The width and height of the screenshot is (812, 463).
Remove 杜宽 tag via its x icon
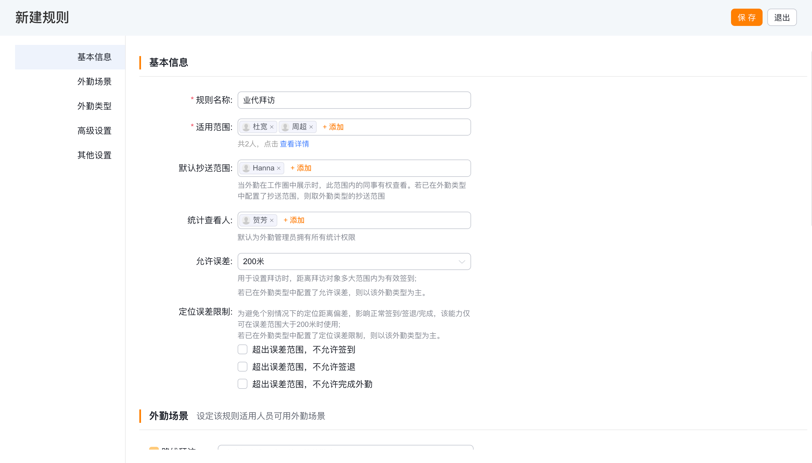point(271,127)
